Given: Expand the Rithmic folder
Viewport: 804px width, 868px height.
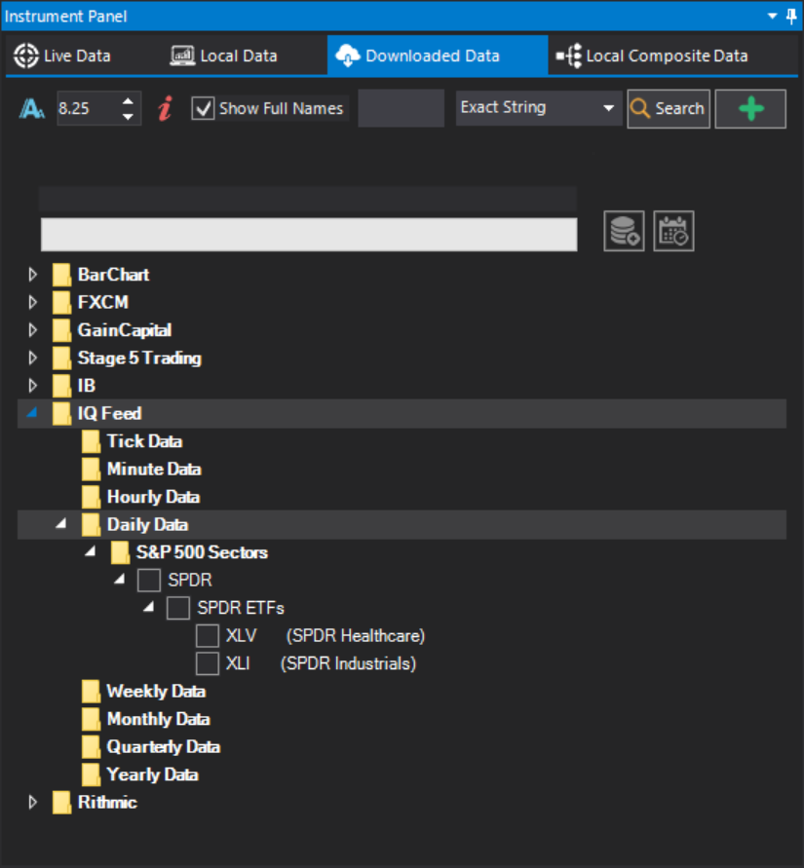Looking at the screenshot, I should pos(33,802).
